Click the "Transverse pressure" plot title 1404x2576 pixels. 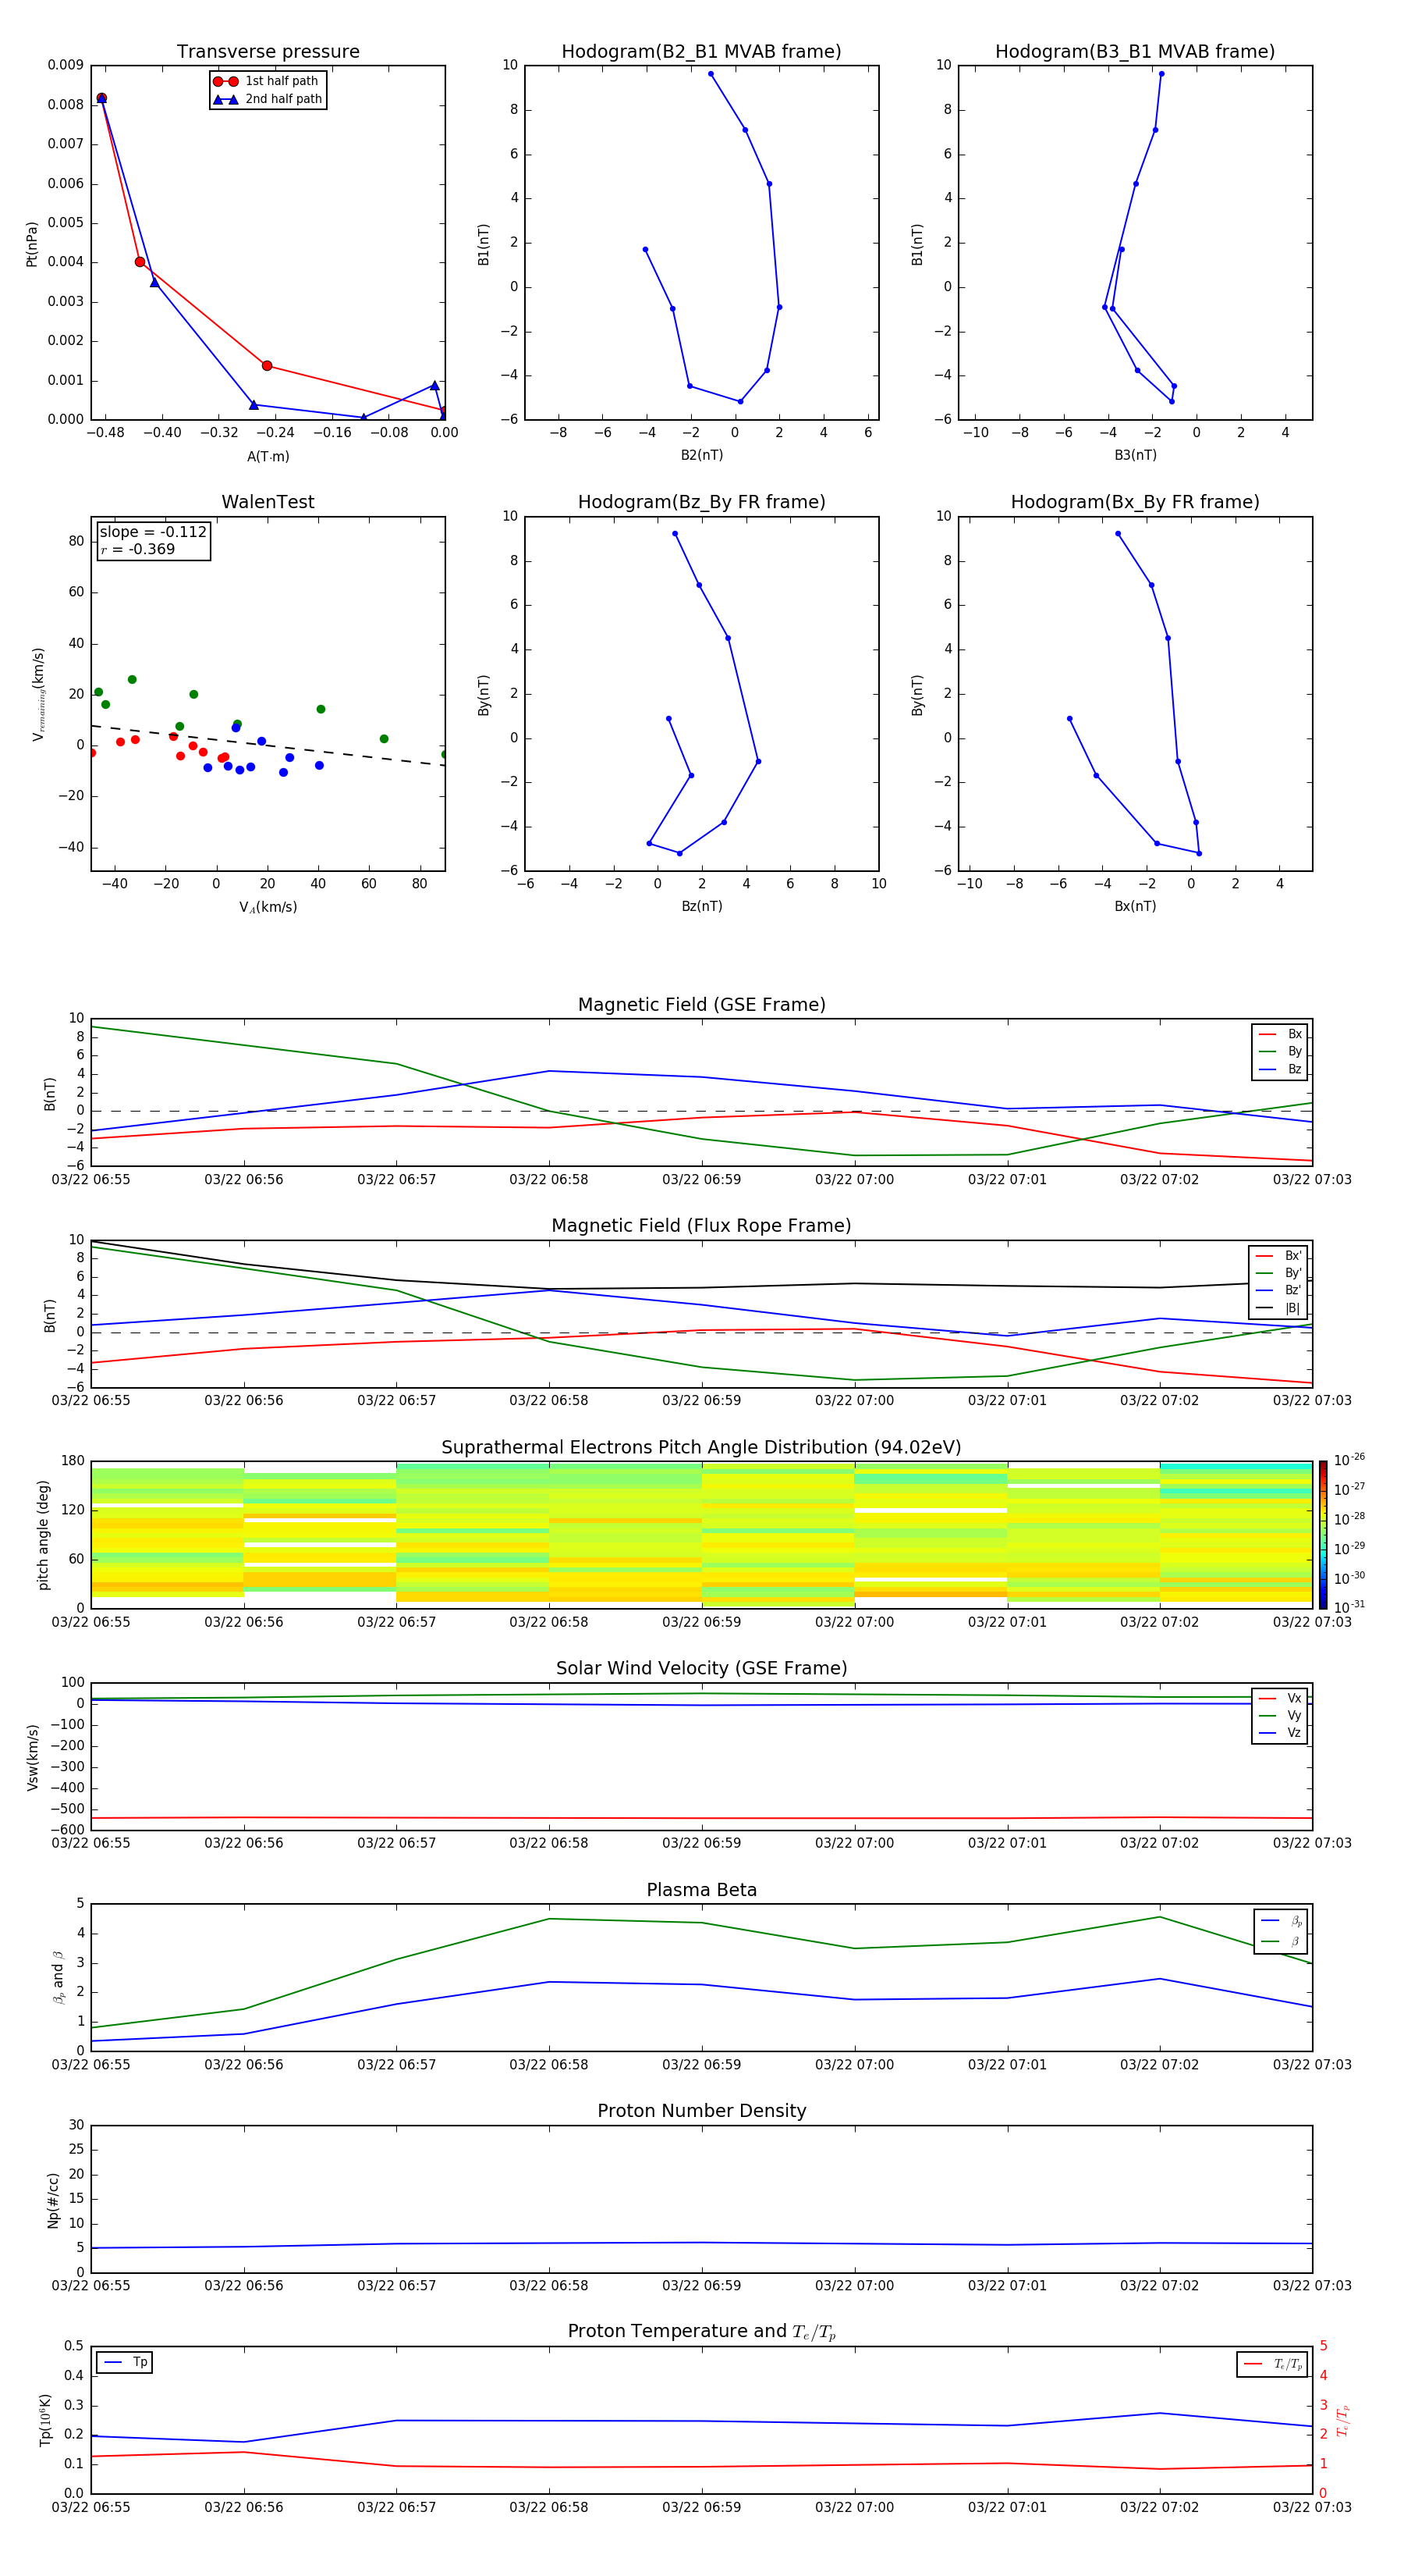(268, 52)
